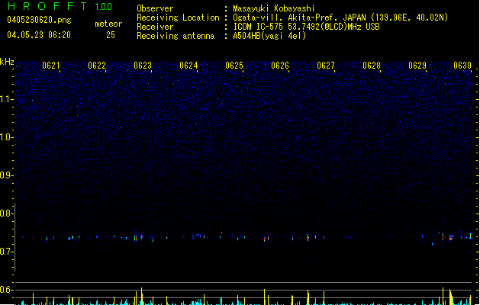
Task: Click the 0623 time marker
Action: [x=143, y=66]
